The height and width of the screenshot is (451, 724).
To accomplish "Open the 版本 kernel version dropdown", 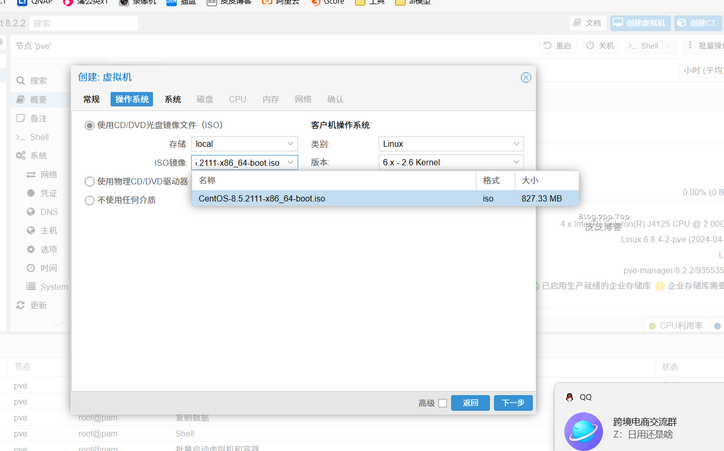I will [451, 162].
